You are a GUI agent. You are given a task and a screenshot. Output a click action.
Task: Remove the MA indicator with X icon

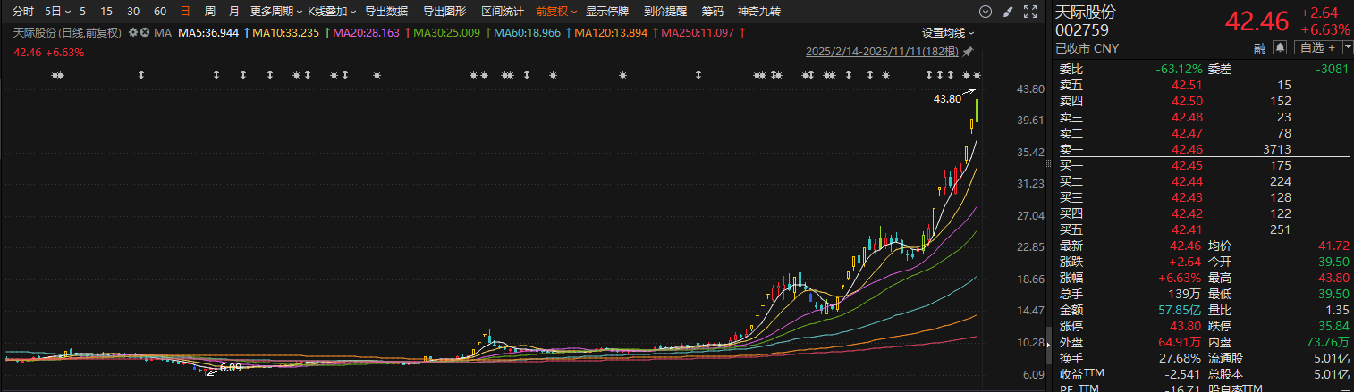tap(145, 32)
